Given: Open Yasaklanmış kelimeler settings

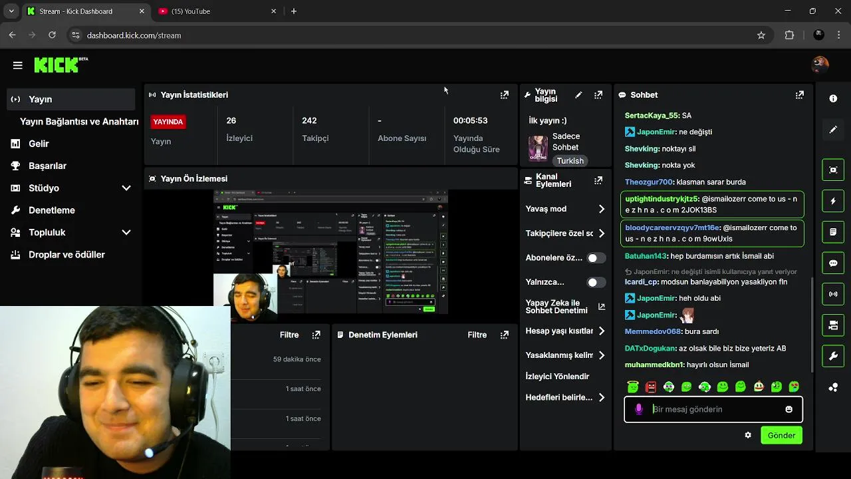Looking at the screenshot, I should (x=565, y=355).
